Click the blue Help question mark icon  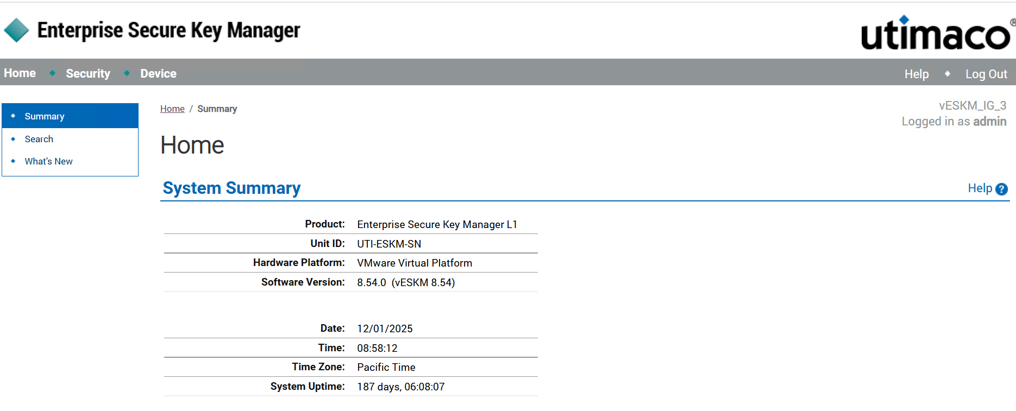coord(1002,189)
